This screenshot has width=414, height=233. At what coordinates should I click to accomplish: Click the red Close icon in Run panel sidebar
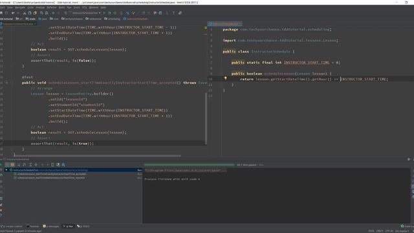[1, 210]
